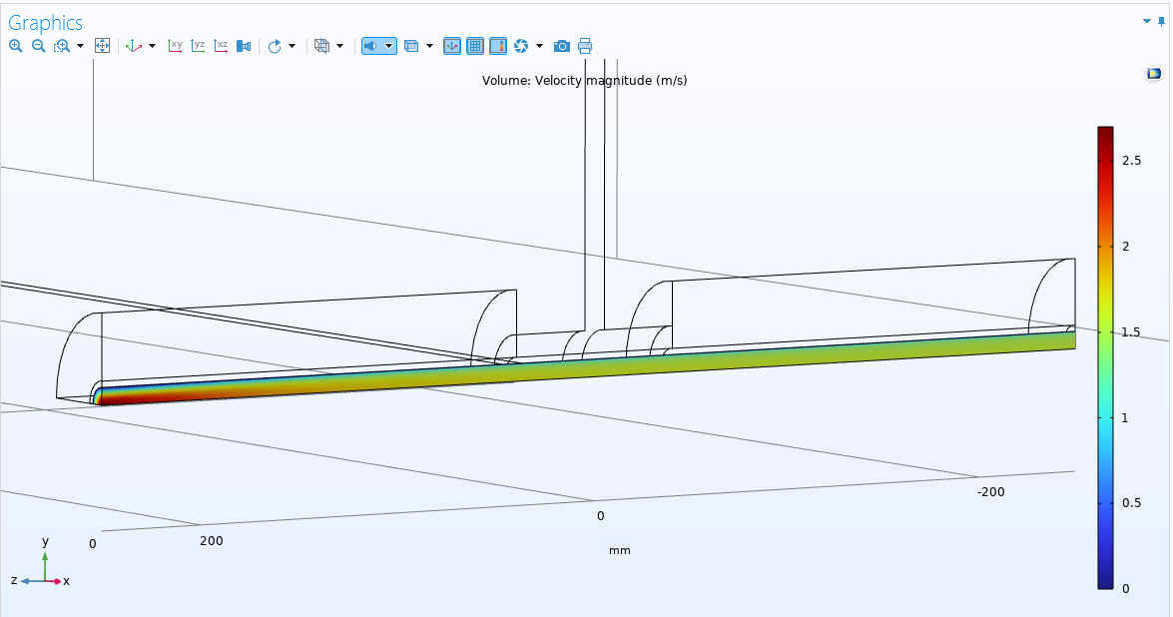Switch to the XY plane view
The image size is (1173, 617).
[176, 46]
